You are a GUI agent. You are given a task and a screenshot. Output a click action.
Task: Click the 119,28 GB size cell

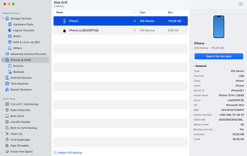[174, 21]
